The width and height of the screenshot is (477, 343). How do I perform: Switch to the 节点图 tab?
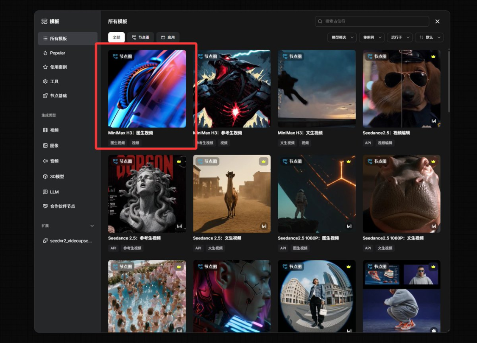click(140, 37)
